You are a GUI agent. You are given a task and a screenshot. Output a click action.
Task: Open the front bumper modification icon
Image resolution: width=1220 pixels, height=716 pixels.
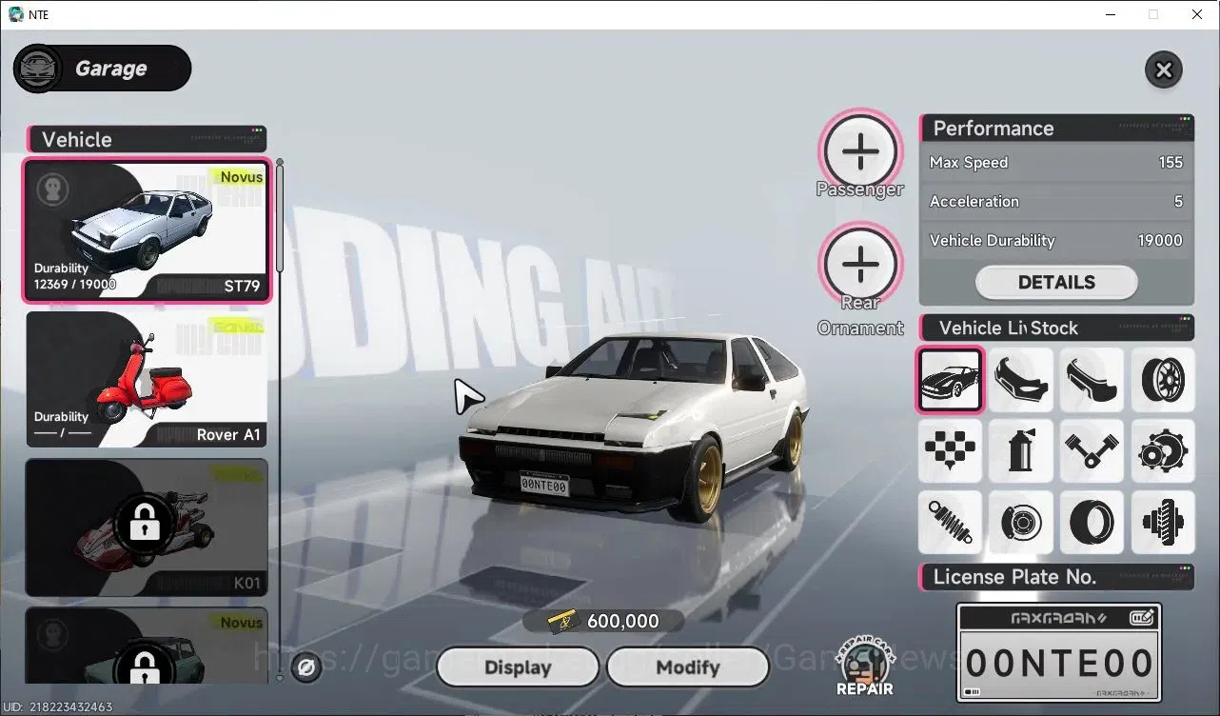coord(1021,379)
